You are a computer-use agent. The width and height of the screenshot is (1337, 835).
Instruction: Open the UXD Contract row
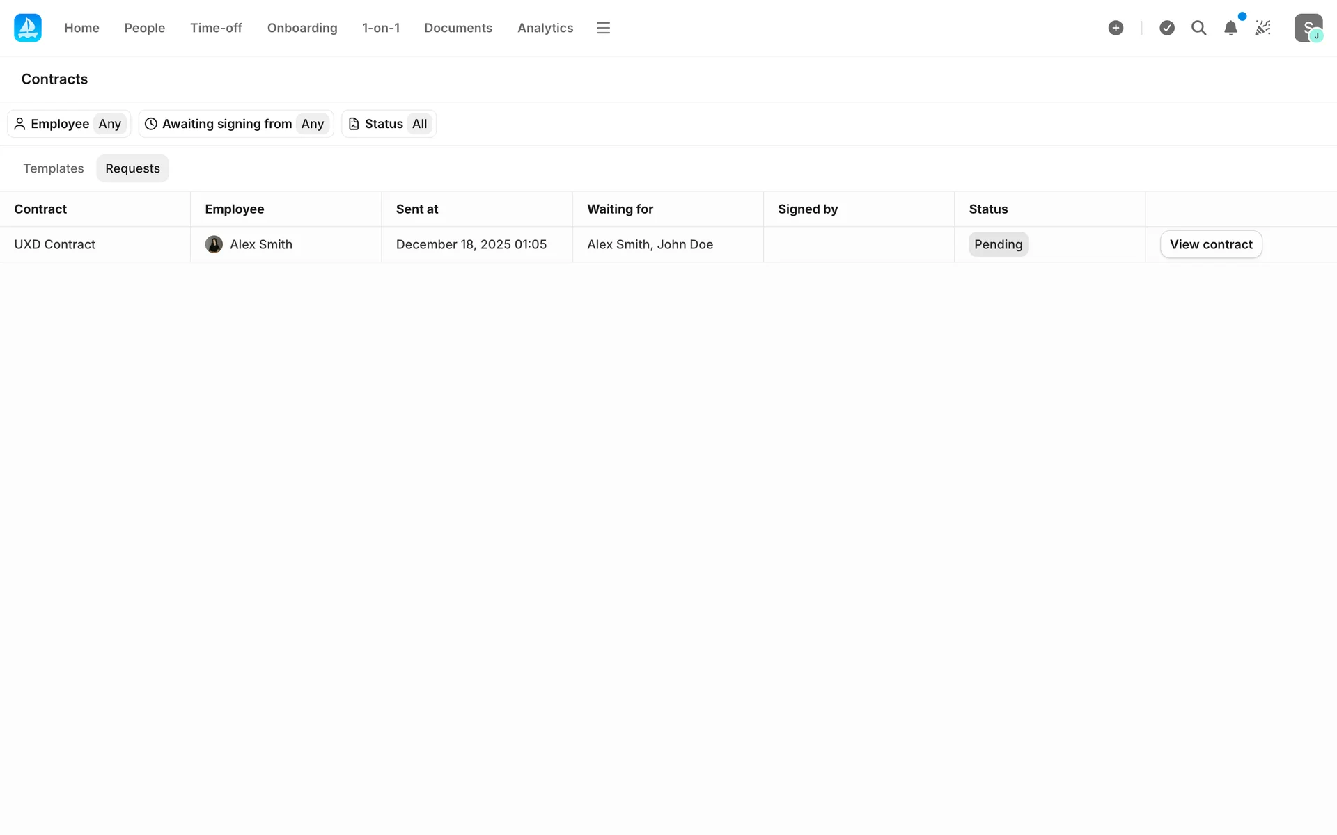click(54, 244)
